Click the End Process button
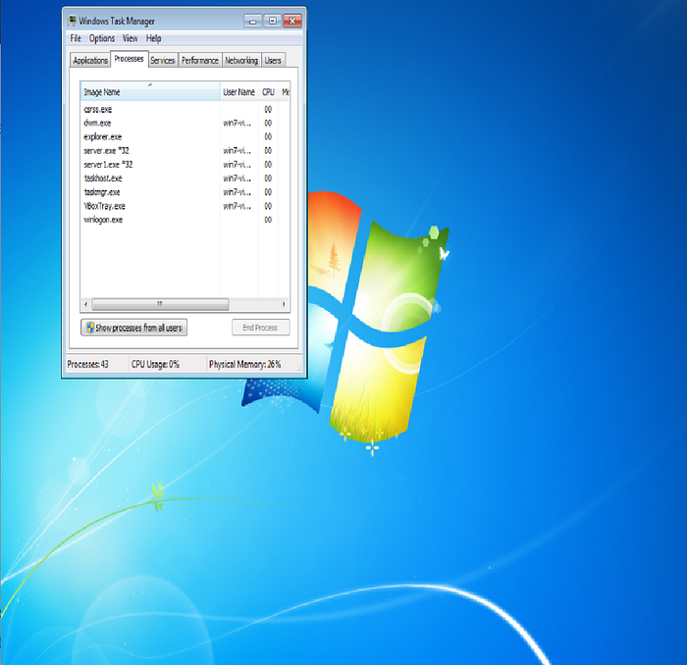The width and height of the screenshot is (687, 665). click(x=260, y=328)
